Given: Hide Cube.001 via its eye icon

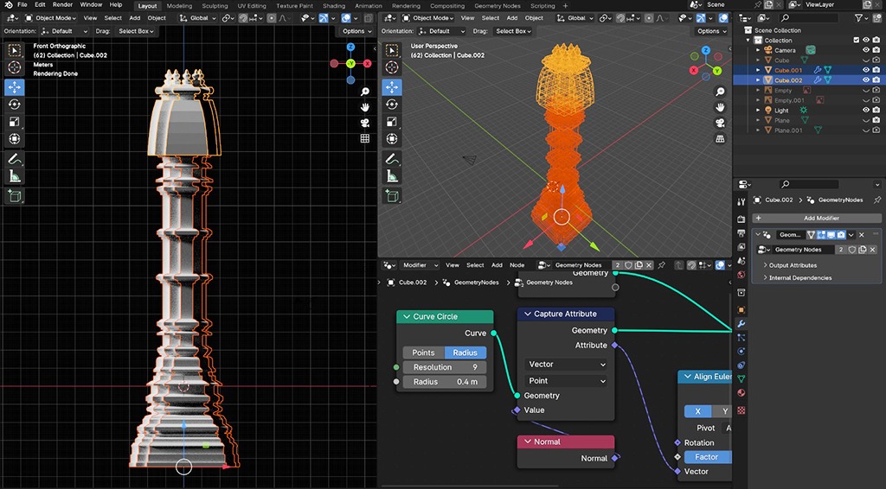Looking at the screenshot, I should pyautogui.click(x=865, y=70).
